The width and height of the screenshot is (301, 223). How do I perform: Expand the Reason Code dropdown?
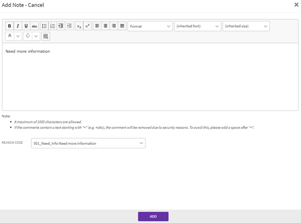click(x=88, y=143)
